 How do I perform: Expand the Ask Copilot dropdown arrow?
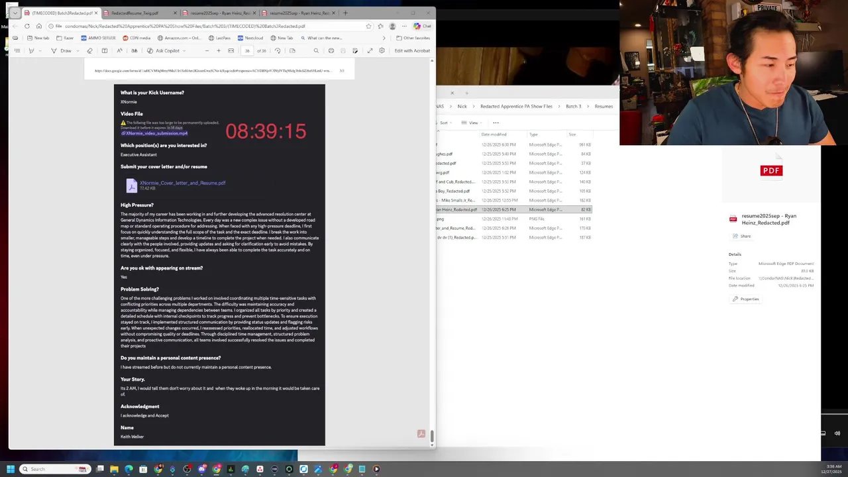[185, 50]
